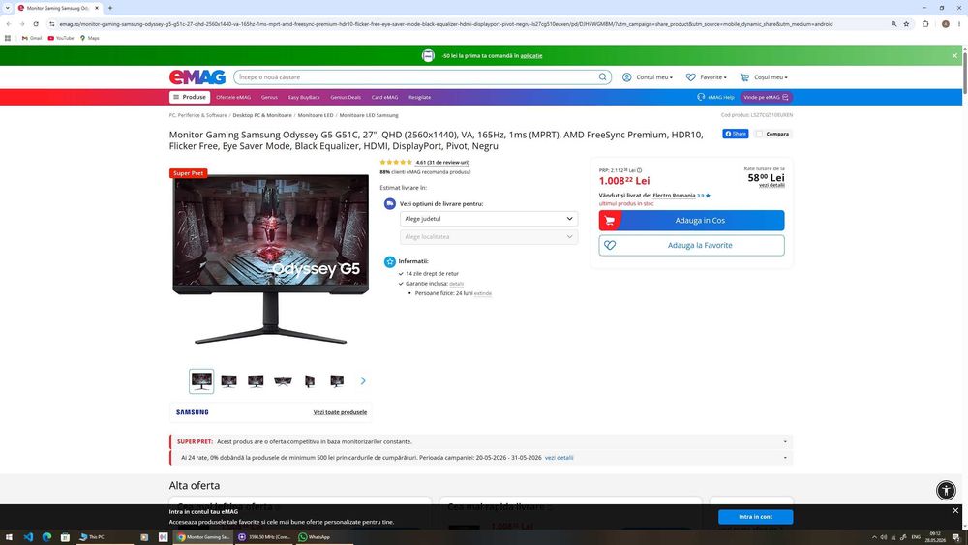968x545 pixels.
Task: Expand the 'Contul meu' menu
Action: tap(648, 77)
